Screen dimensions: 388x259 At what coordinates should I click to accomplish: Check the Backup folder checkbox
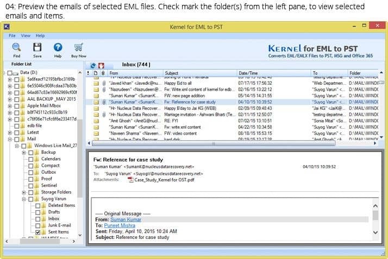pos(30,153)
